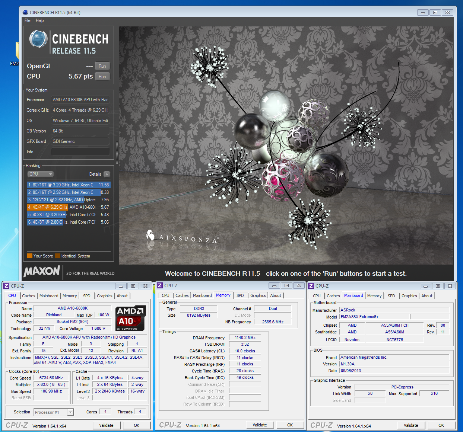Viewport: 463px width, 432px height.
Task: Click the rendered Cinebench scene image
Action: (x=286, y=145)
